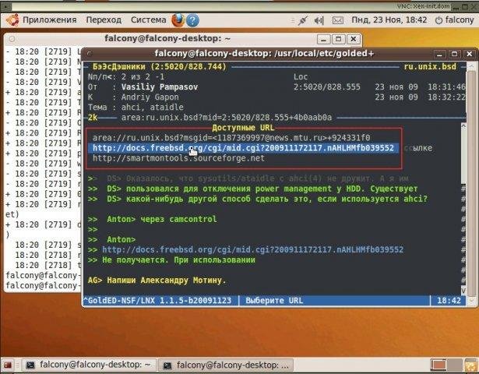The height and width of the screenshot is (374, 479).
Task: Click the status bar time 18:42
Action: click(x=449, y=300)
